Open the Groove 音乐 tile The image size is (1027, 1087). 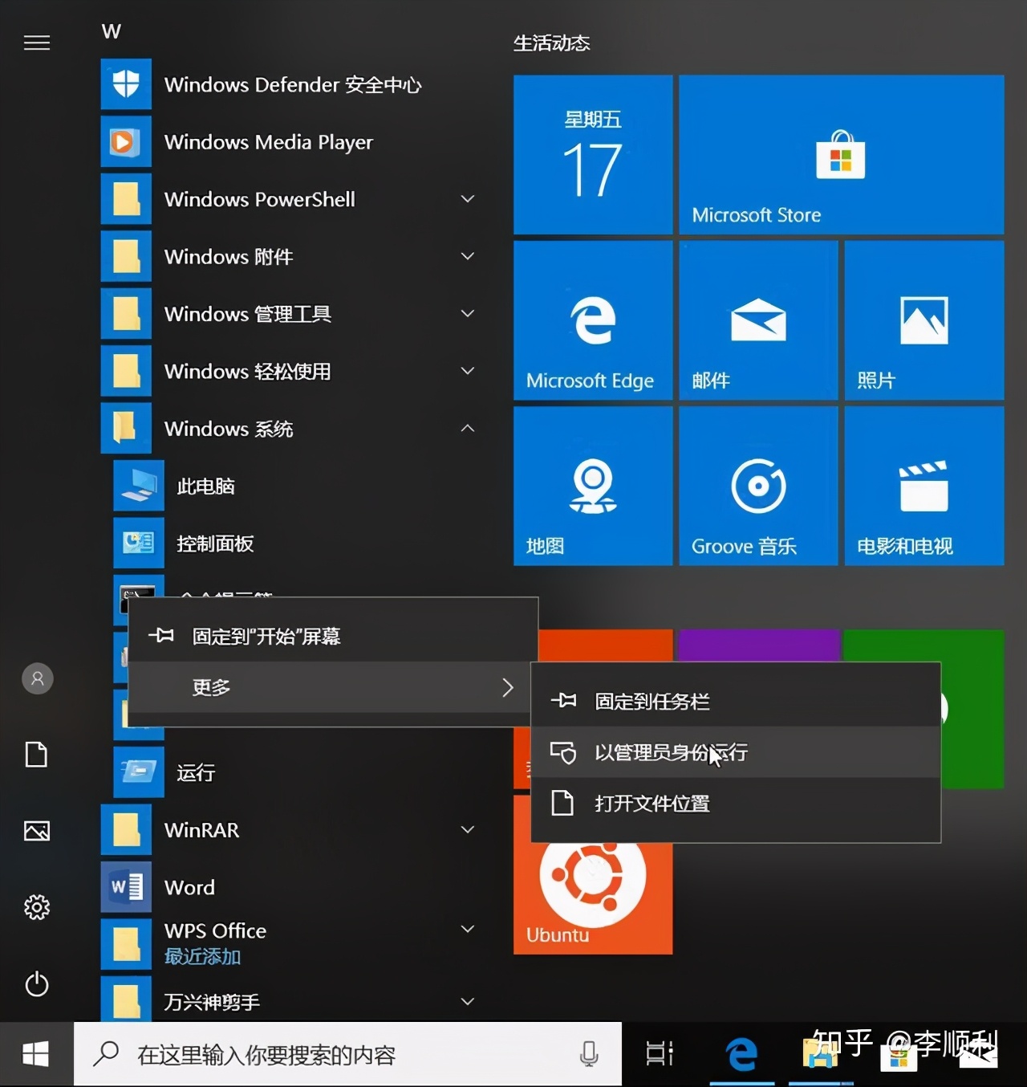point(758,487)
